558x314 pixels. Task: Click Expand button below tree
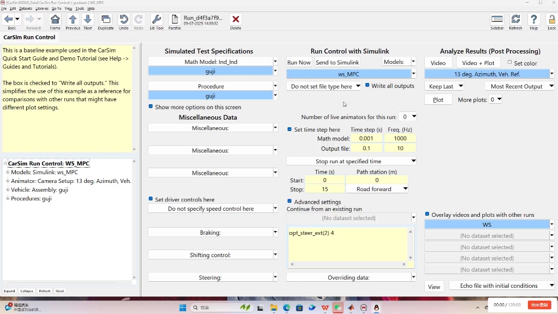(x=9, y=291)
